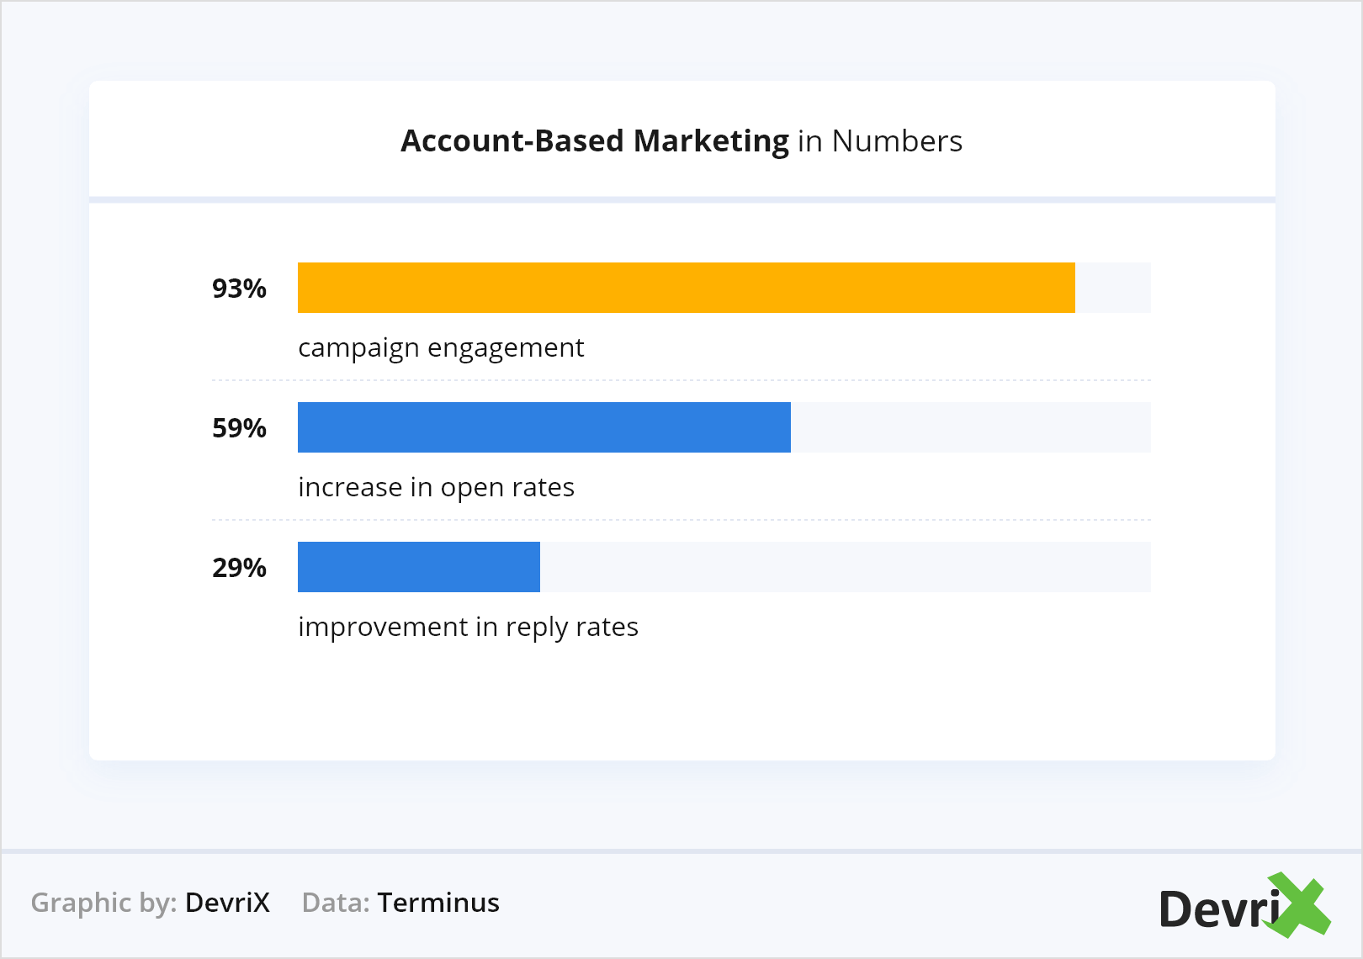Click the 'Terminus' data source text
The width and height of the screenshot is (1363, 959).
(438, 903)
